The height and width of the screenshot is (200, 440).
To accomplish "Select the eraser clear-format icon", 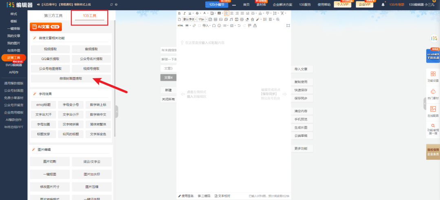I will tap(247, 19).
